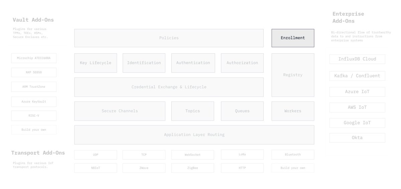Choose the Azure KeyVault add-on
Screen dimensions: 401x189
pos(34,102)
